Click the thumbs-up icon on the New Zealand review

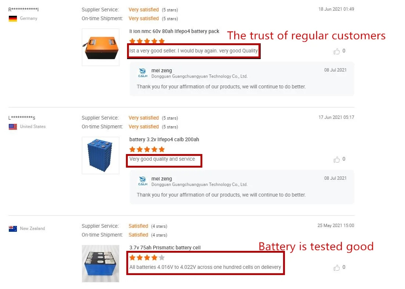click(336, 268)
